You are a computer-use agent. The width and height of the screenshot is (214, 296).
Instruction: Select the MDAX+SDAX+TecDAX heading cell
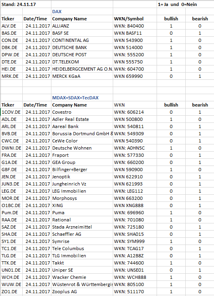coord(82,98)
